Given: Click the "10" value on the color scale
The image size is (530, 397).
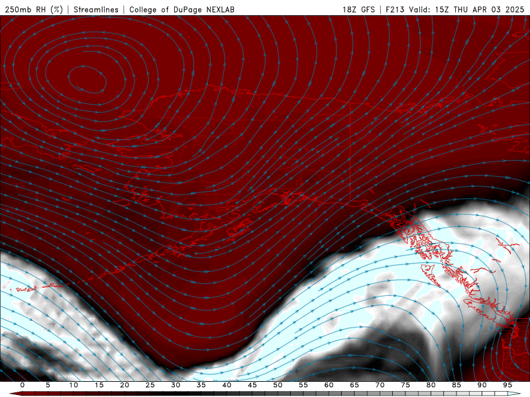Looking at the screenshot, I should (74, 385).
